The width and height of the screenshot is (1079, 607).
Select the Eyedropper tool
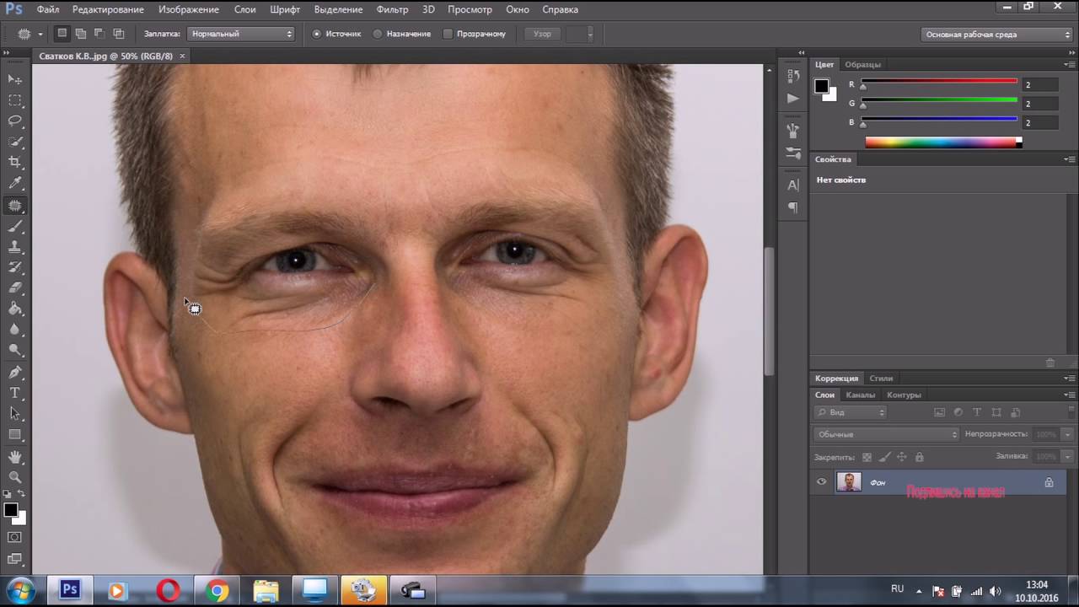click(x=15, y=184)
